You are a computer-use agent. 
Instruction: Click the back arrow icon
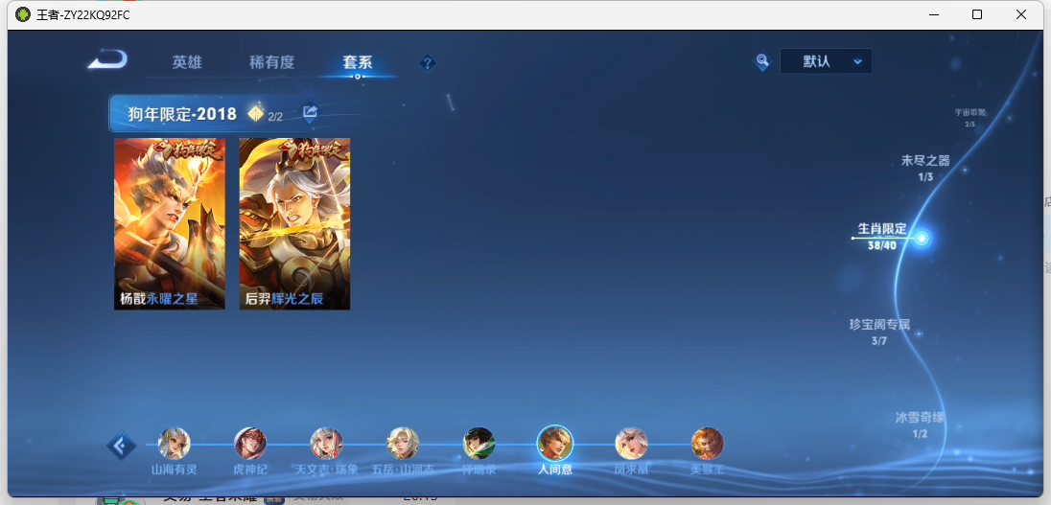pos(107,60)
